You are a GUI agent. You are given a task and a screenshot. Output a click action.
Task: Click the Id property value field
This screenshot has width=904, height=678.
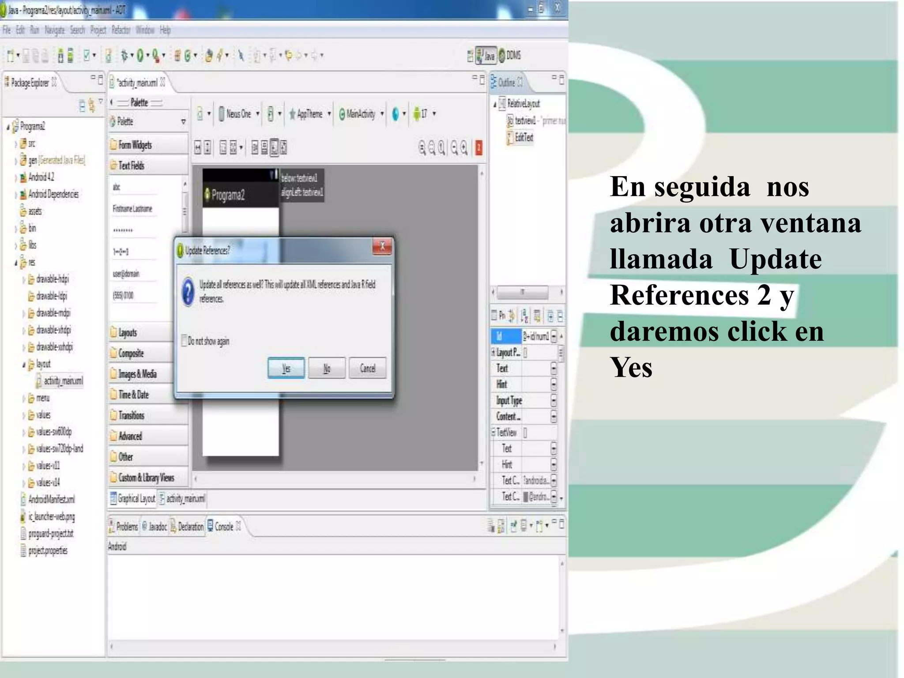point(536,336)
